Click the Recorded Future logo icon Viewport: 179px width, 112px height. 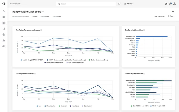(x=4, y=4)
